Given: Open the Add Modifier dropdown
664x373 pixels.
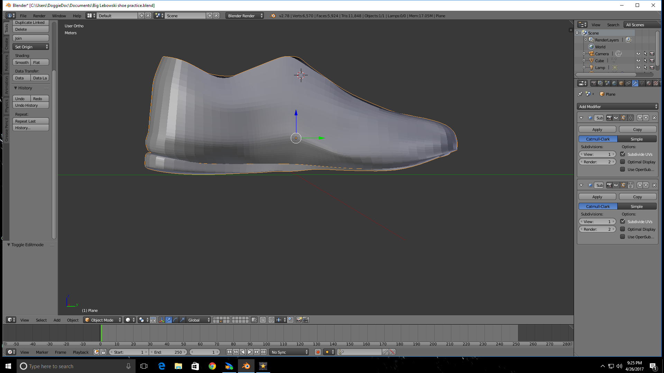Looking at the screenshot, I should point(617,107).
